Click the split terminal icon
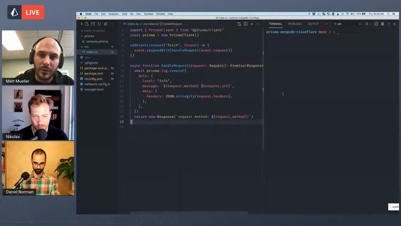 [376, 24]
